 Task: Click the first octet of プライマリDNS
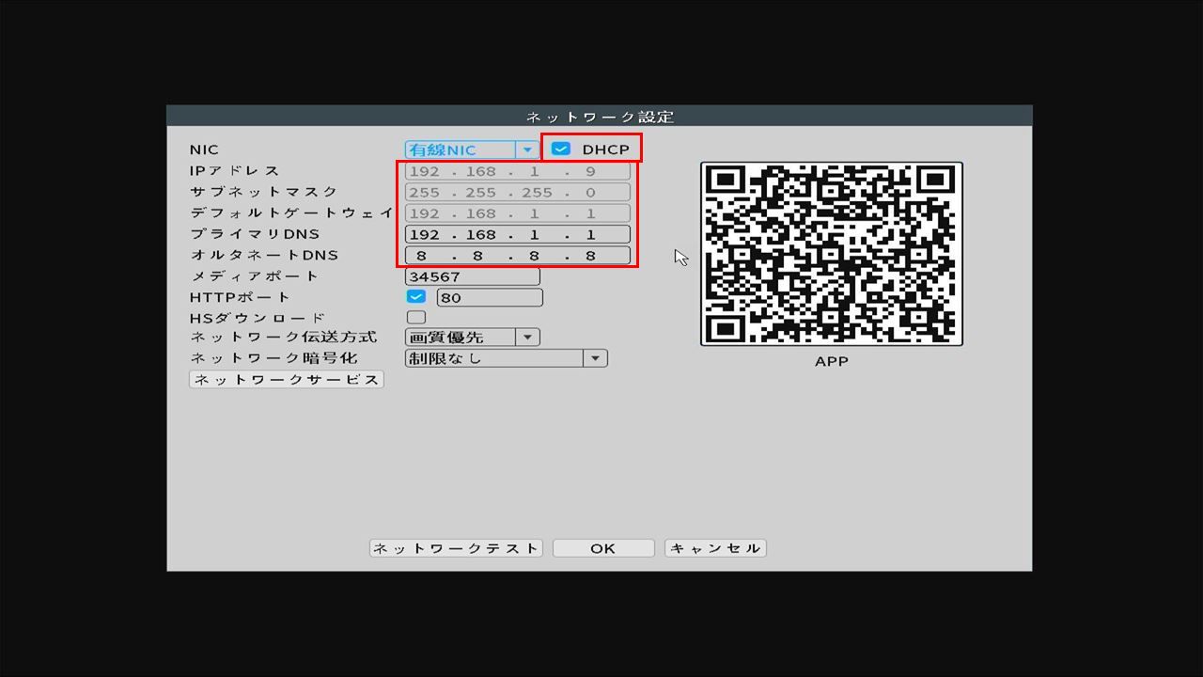(425, 234)
